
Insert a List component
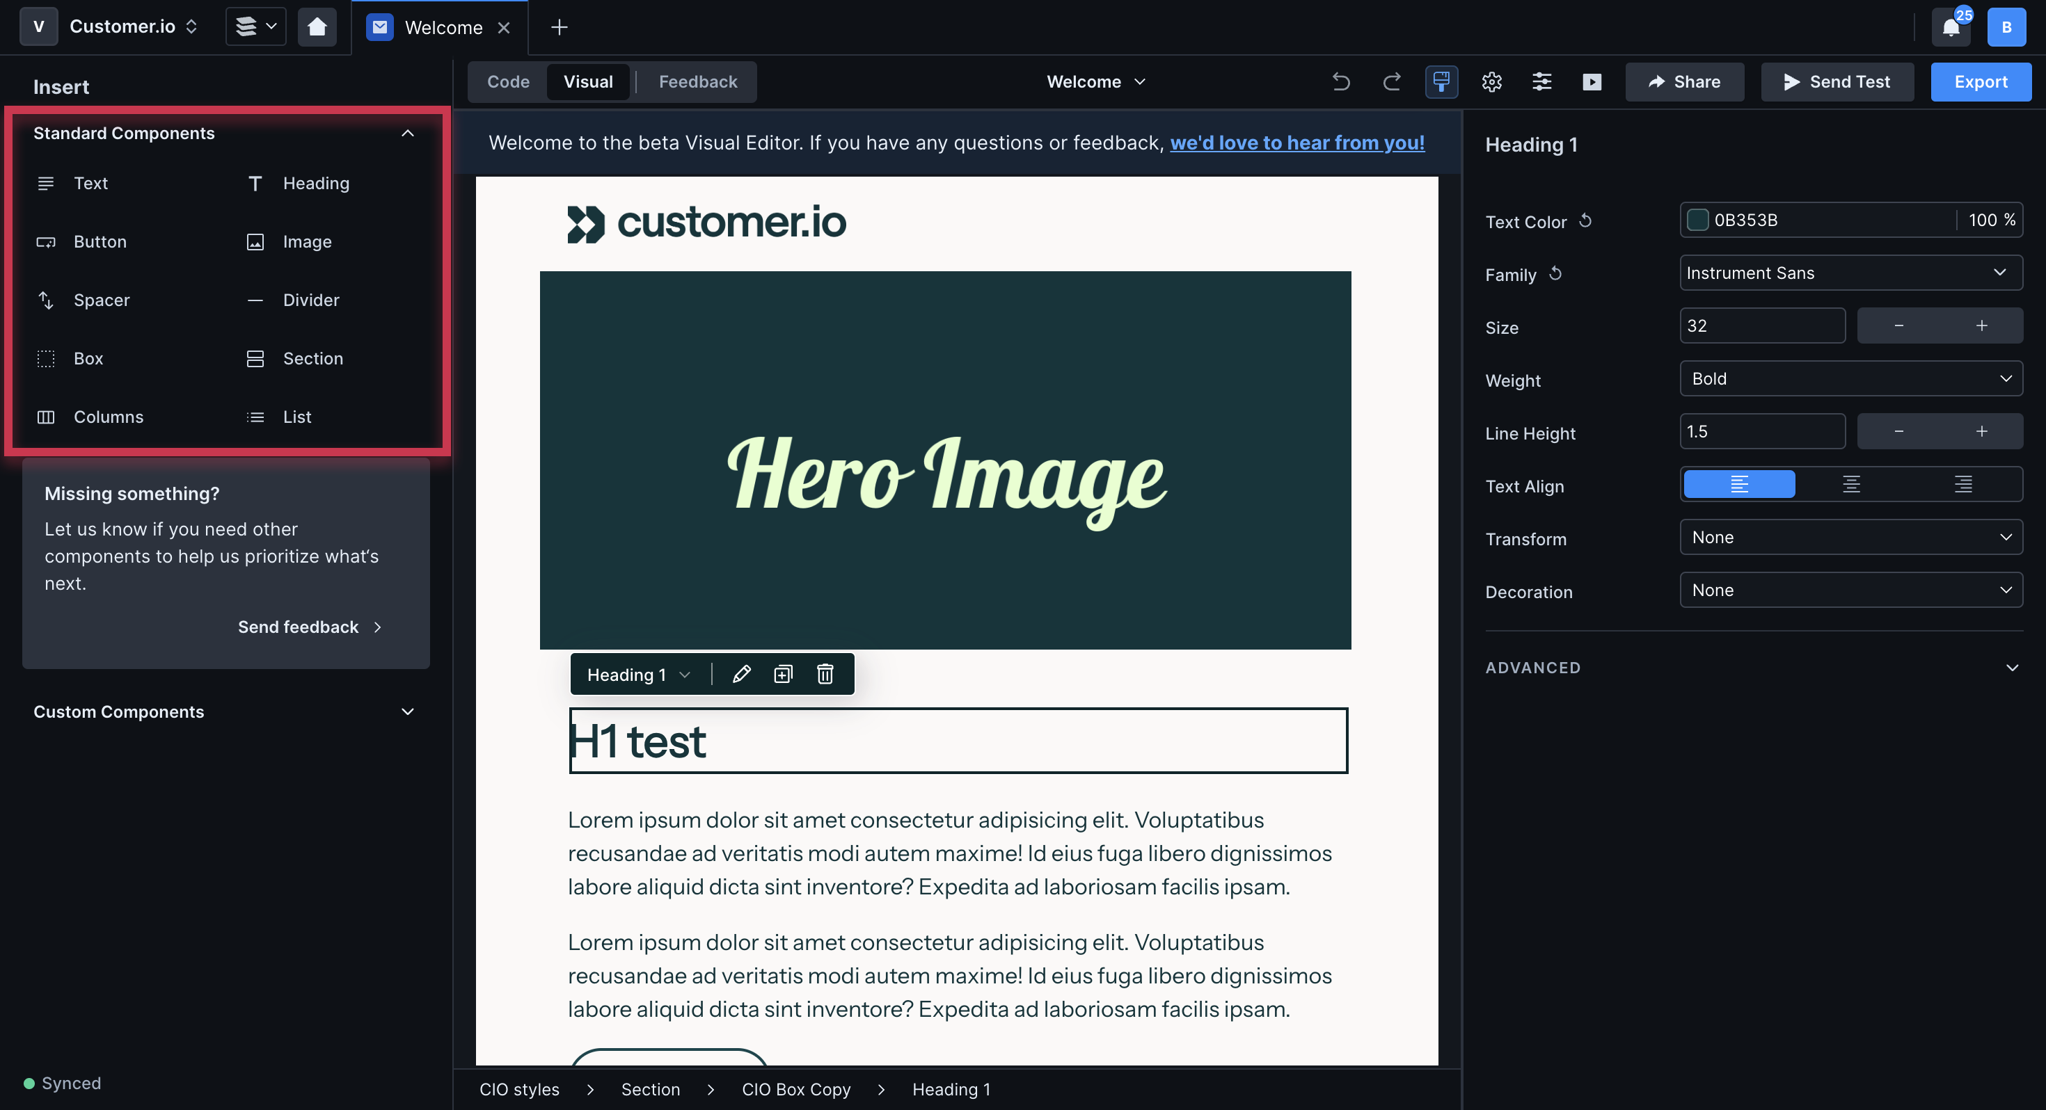click(x=279, y=417)
